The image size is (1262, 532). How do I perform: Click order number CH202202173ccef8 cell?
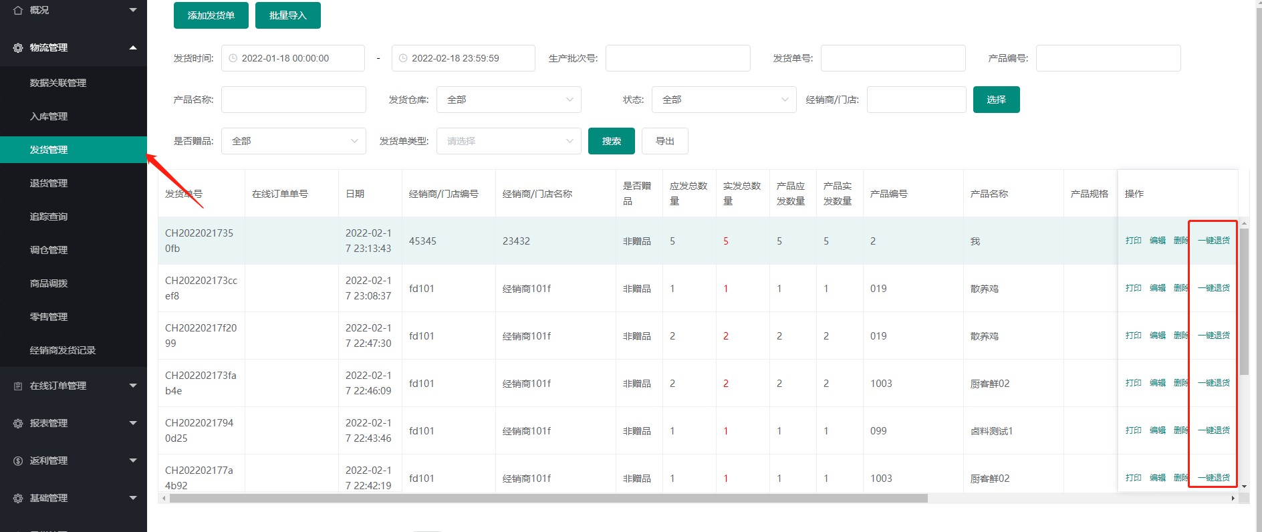coord(201,288)
